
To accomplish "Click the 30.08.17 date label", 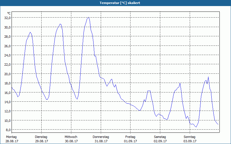I will [x=71, y=141].
